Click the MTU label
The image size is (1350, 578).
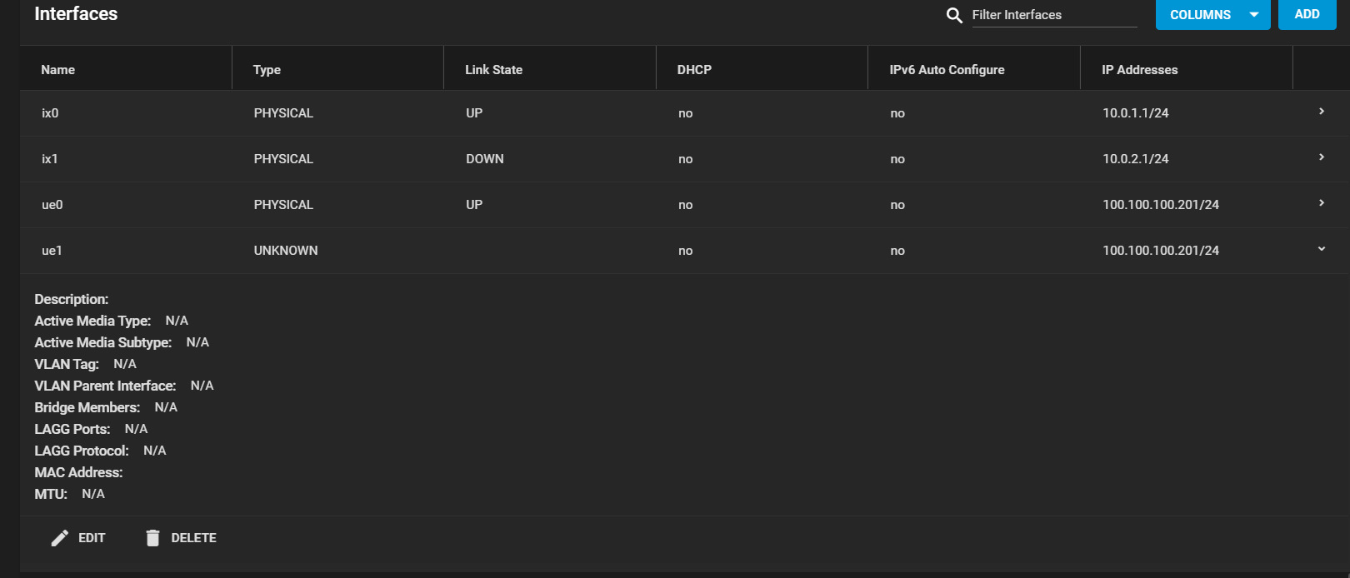pos(51,494)
